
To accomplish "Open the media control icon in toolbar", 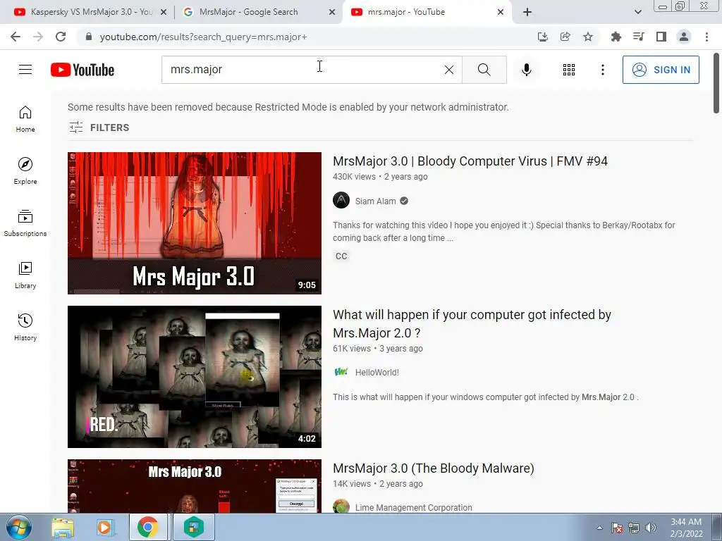I will (x=638, y=37).
